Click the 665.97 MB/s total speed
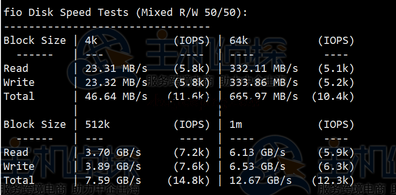Viewport: 396px width, 195px height. (x=264, y=97)
